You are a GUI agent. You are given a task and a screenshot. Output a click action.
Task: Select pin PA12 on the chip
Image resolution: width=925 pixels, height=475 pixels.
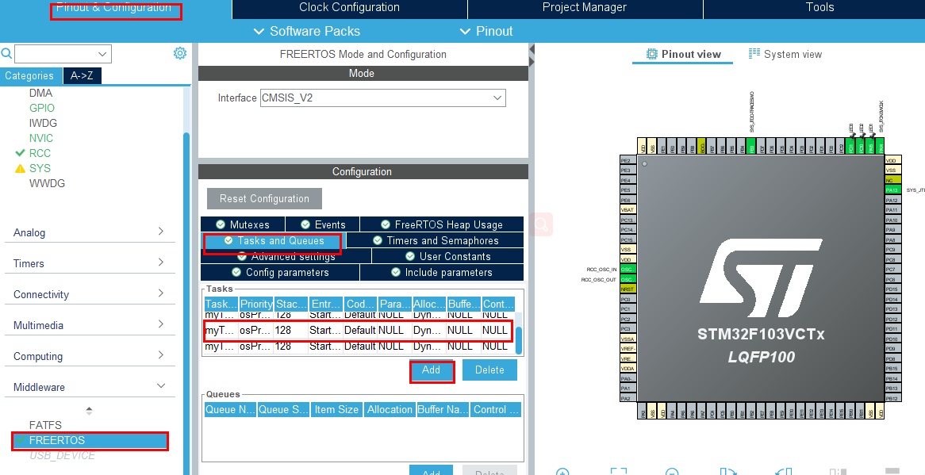(x=892, y=200)
